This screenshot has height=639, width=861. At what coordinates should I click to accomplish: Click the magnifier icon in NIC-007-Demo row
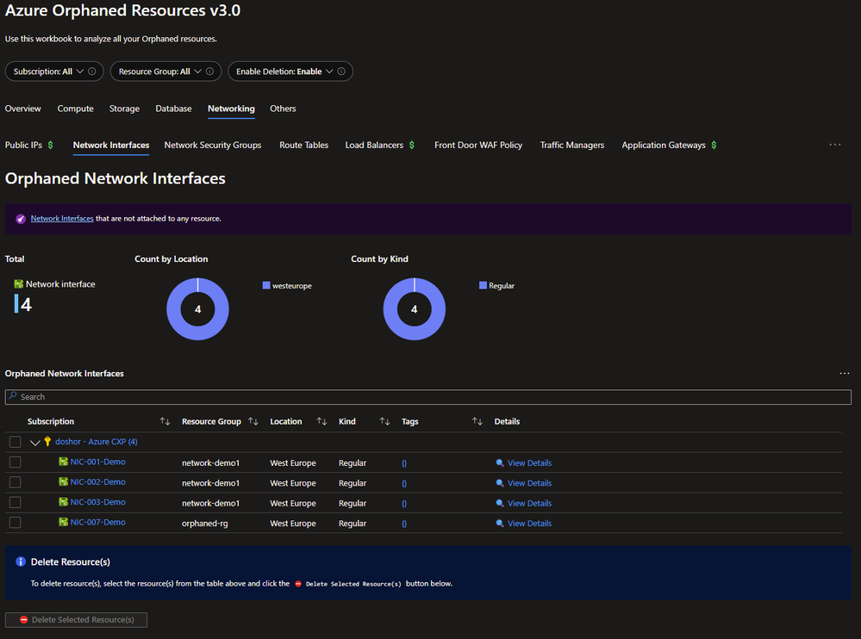(500, 524)
